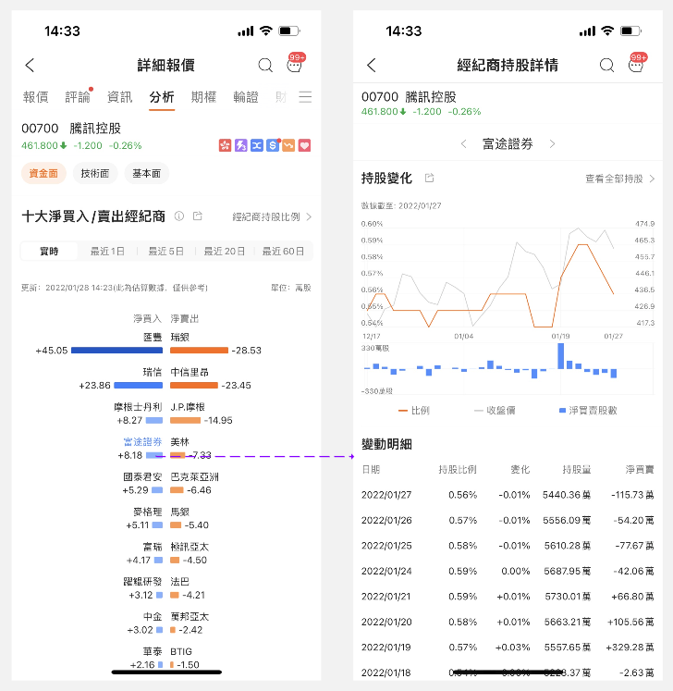Select the 技術面 filter chip
Image resolution: width=673 pixels, height=691 pixels.
click(95, 173)
